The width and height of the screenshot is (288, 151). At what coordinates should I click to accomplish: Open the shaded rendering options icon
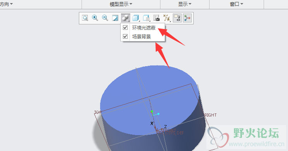pos(126,18)
